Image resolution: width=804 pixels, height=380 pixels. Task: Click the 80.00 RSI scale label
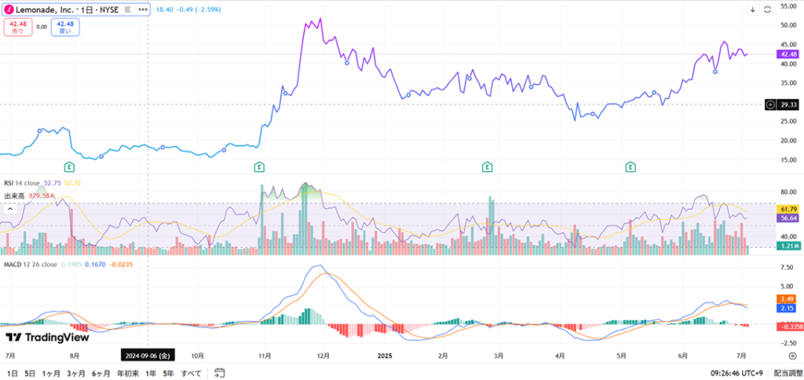[x=787, y=192]
